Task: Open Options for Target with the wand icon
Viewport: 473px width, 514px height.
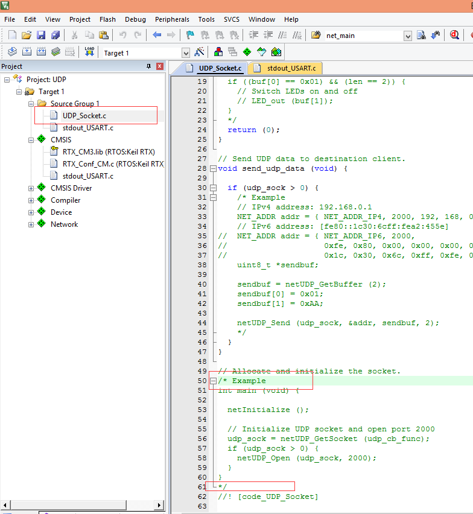Action: [x=199, y=51]
